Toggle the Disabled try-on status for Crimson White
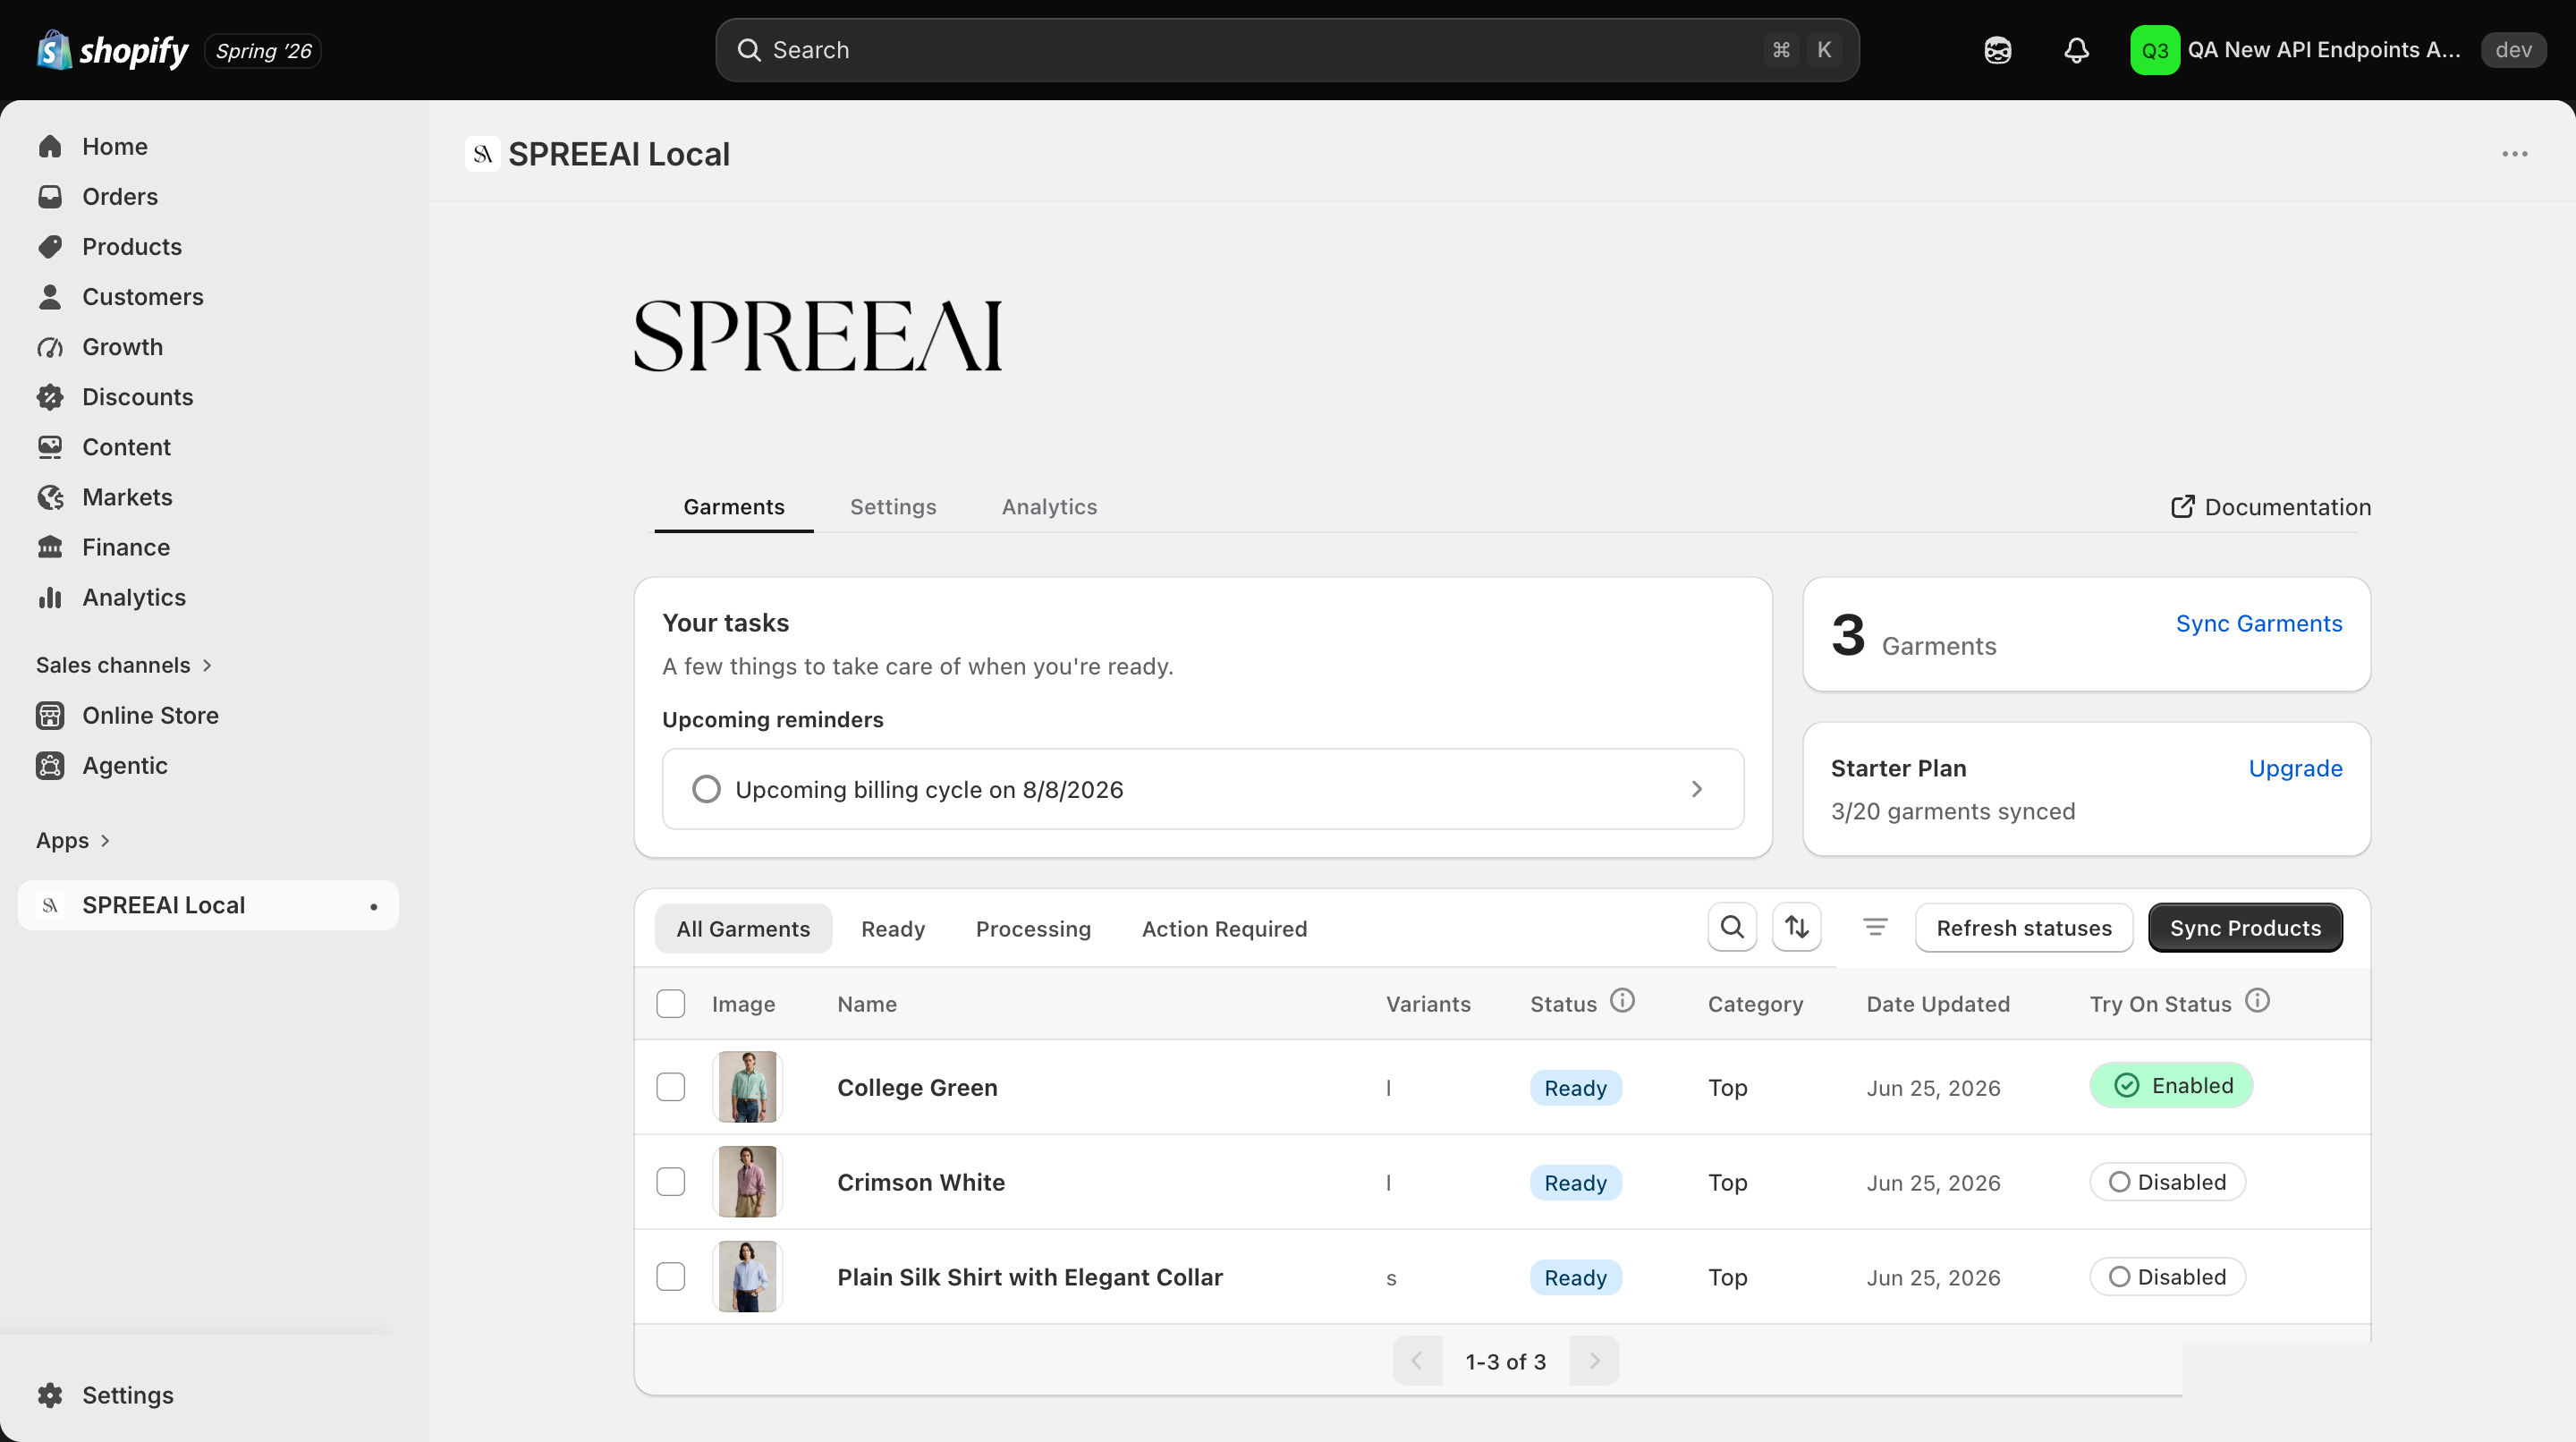The width and height of the screenshot is (2576, 1442). pyautogui.click(x=2167, y=1182)
